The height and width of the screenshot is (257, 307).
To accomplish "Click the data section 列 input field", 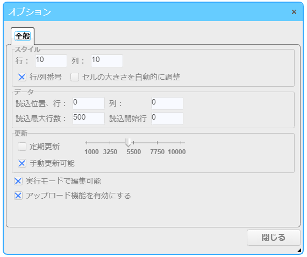I will (167, 103).
